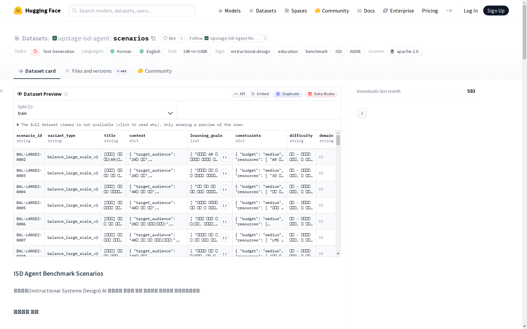
Task: Click the ADDIE tag
Action: coord(355,51)
